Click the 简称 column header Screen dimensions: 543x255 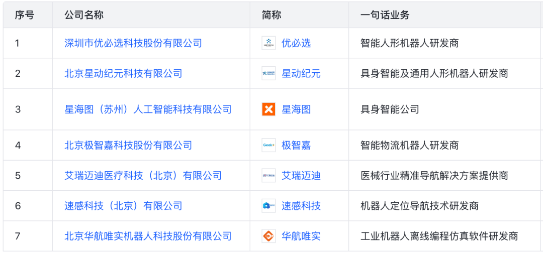pyautogui.click(x=272, y=15)
